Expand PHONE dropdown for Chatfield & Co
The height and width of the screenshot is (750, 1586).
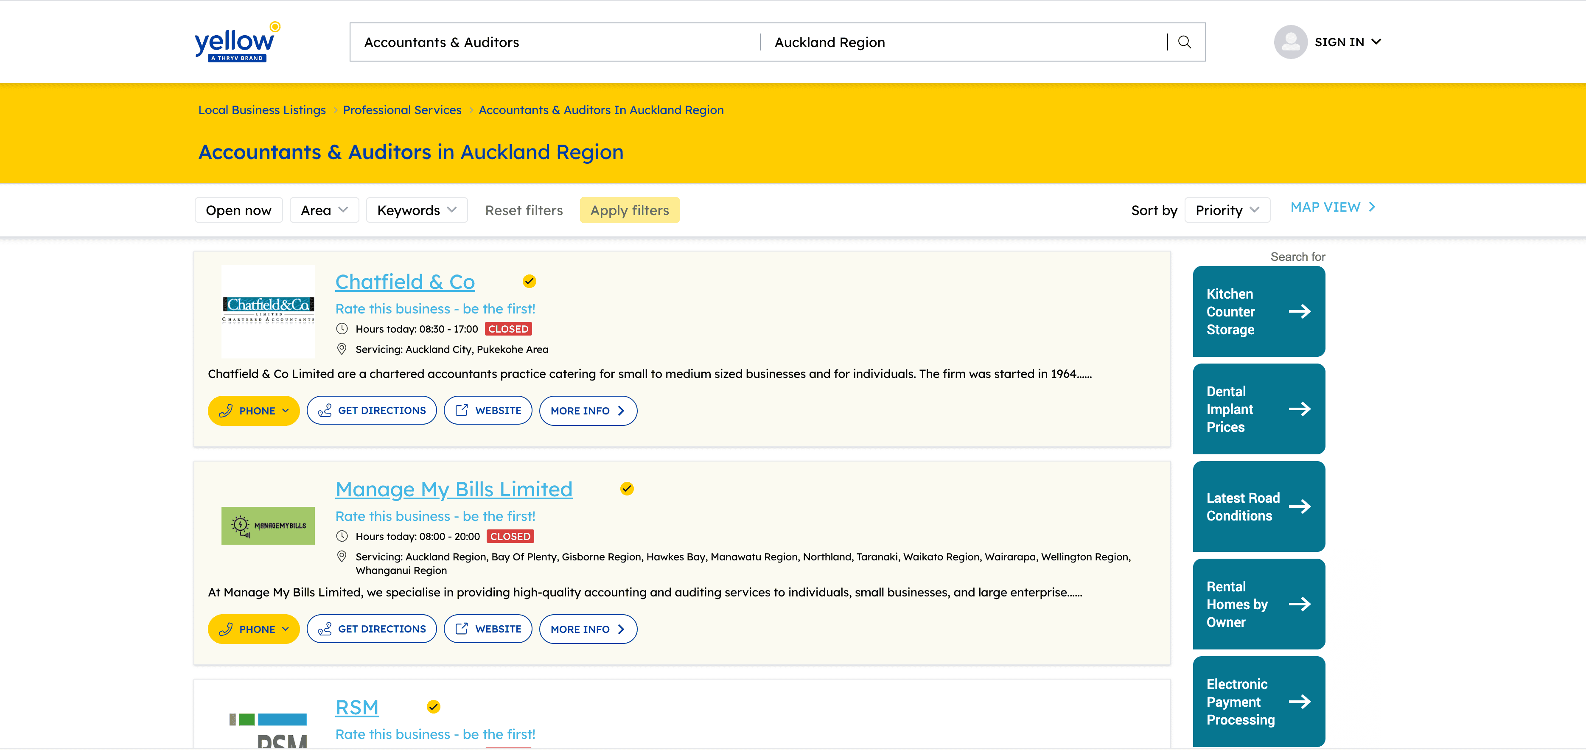(254, 411)
